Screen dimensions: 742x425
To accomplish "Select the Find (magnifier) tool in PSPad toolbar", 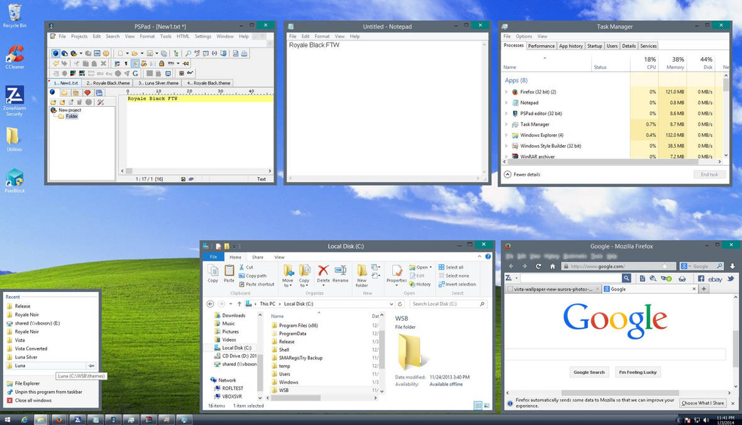I will tap(188, 53).
